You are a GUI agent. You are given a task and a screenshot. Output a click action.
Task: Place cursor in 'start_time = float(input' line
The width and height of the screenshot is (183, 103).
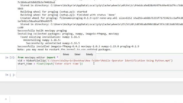[50, 64]
